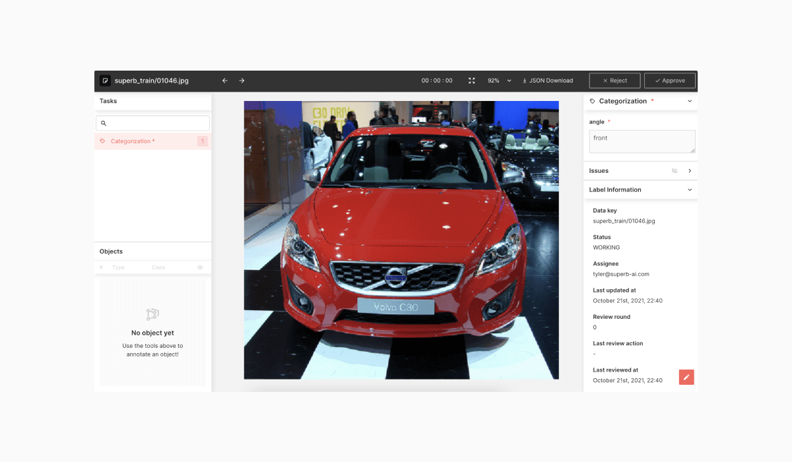This screenshot has height=462, width=792.
Task: Toggle Issues visibility icon
Action: (675, 171)
